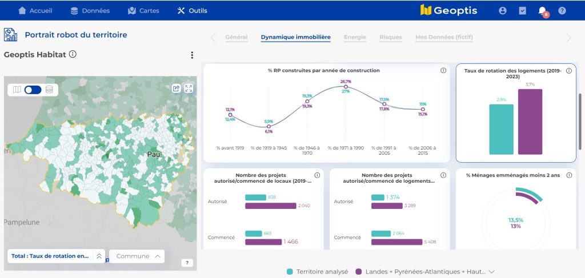585x278 pixels.
Task: Open the user account profile icon
Action: click(x=503, y=10)
